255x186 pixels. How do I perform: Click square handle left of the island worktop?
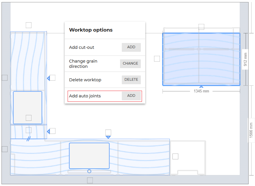[x=157, y=59]
